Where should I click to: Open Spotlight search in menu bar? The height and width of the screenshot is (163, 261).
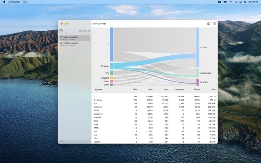[x=236, y=2]
